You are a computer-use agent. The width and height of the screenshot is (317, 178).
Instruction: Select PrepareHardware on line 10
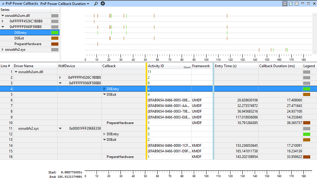click(120, 123)
